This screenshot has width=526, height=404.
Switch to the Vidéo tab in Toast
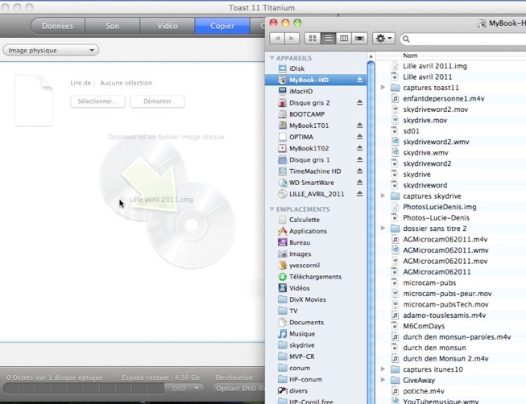pyautogui.click(x=167, y=26)
